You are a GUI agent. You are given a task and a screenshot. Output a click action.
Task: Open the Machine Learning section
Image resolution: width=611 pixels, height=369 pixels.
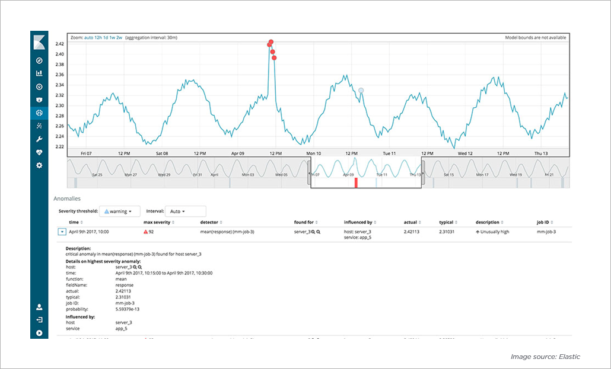[39, 113]
